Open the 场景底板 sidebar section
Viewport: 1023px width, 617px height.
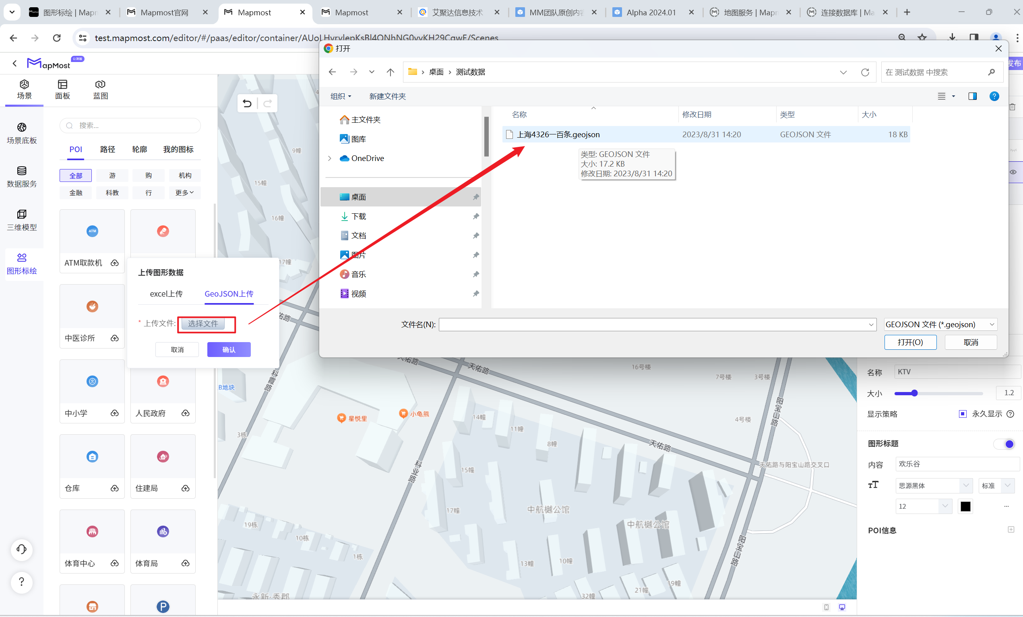(22, 134)
